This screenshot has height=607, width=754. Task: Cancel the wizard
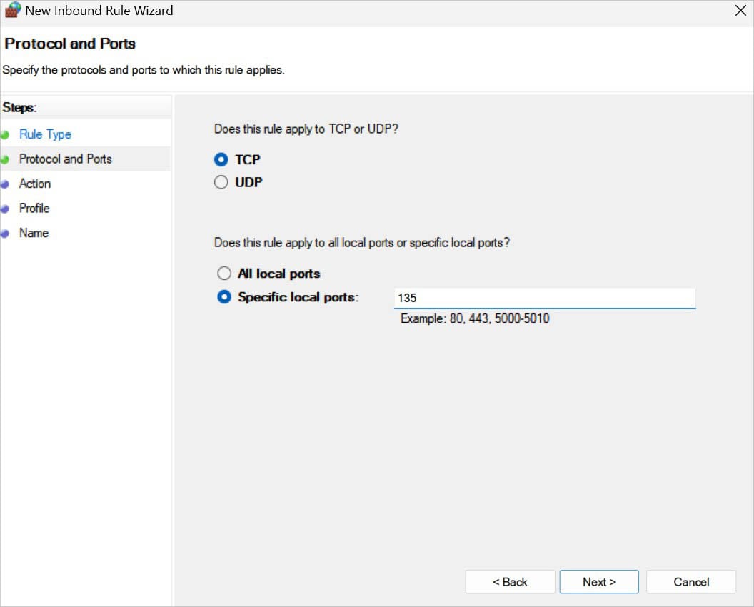pyautogui.click(x=690, y=582)
